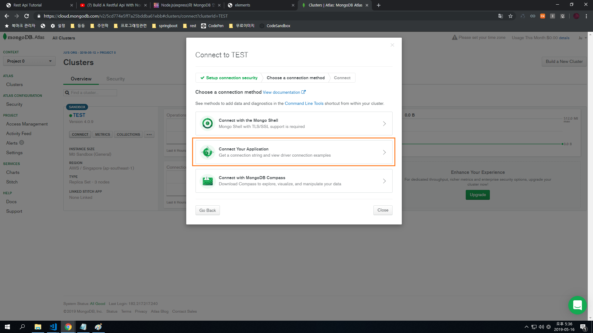Click the Windows Start button
The width and height of the screenshot is (593, 333).
click(x=7, y=327)
